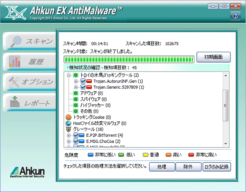Click the 除外 button
This screenshot has width=246, height=192.
pos(189,167)
